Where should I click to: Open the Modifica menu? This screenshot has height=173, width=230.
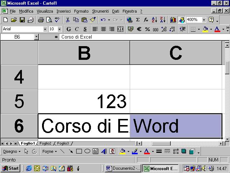[x=26, y=11]
